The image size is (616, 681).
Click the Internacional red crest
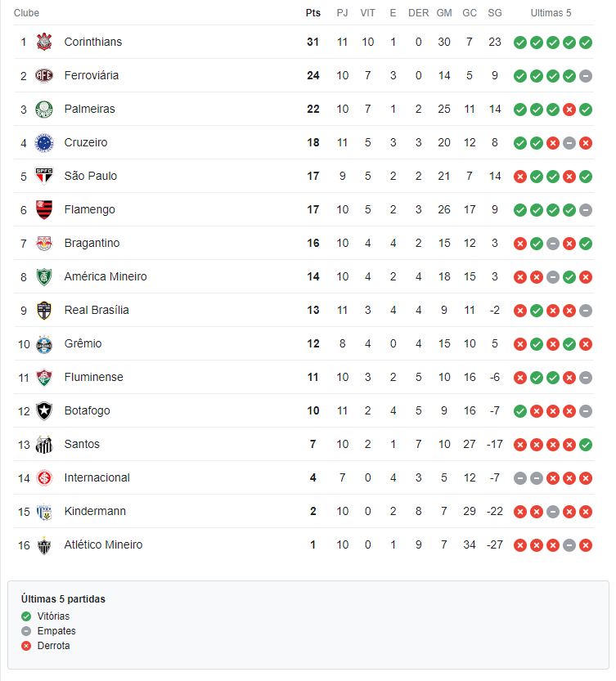(x=44, y=477)
